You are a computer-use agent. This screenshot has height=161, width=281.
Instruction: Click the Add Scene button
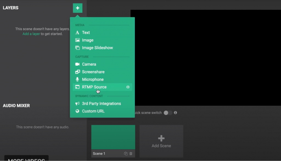click(161, 141)
